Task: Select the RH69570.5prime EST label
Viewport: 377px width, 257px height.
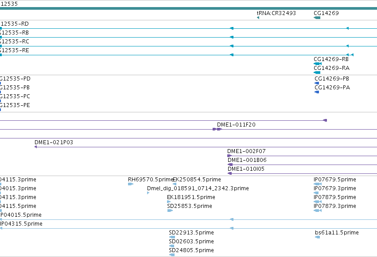Action: click(x=151, y=180)
